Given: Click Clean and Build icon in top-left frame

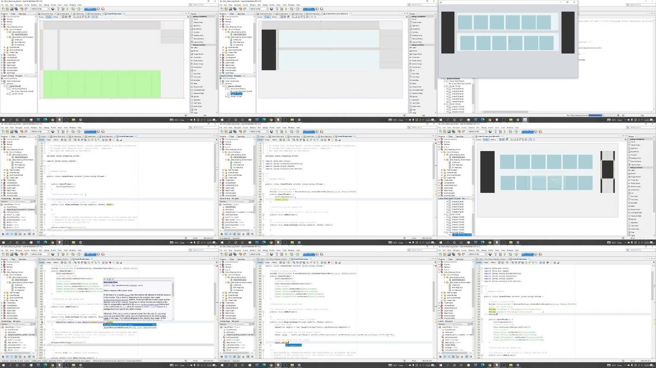Looking at the screenshot, I should click(63, 9).
